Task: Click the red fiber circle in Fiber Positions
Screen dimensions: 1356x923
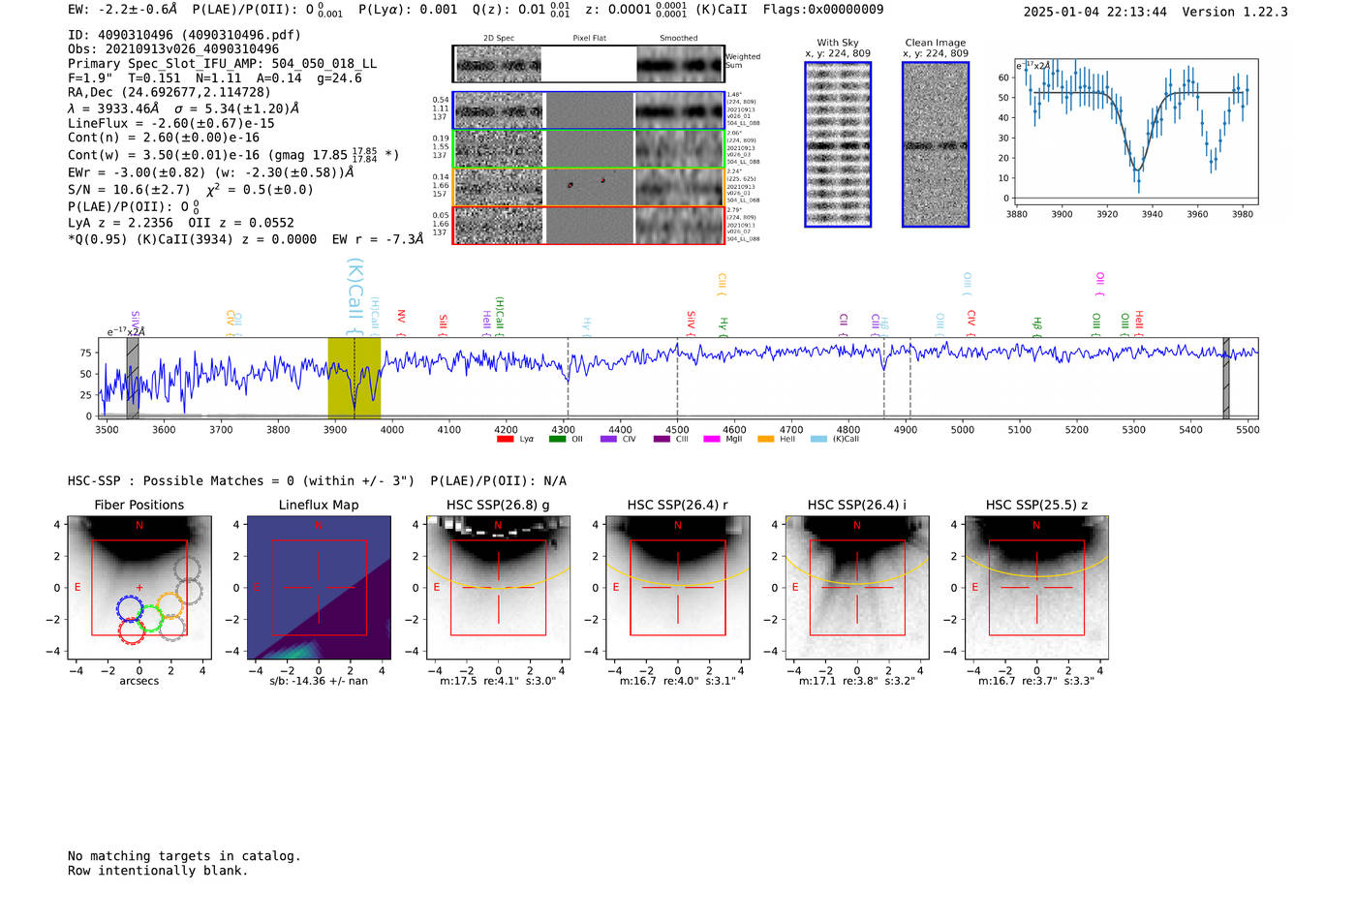Action: click(x=132, y=631)
